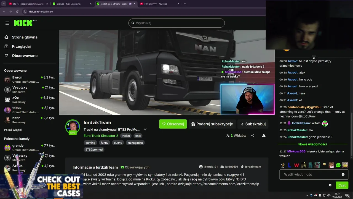Open the Discord tray icon
Screen dimensions: 353x199
(x=316, y=195)
